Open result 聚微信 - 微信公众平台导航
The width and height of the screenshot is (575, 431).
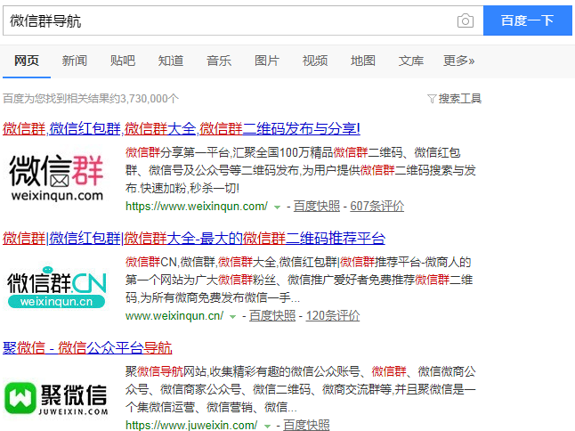(87, 347)
